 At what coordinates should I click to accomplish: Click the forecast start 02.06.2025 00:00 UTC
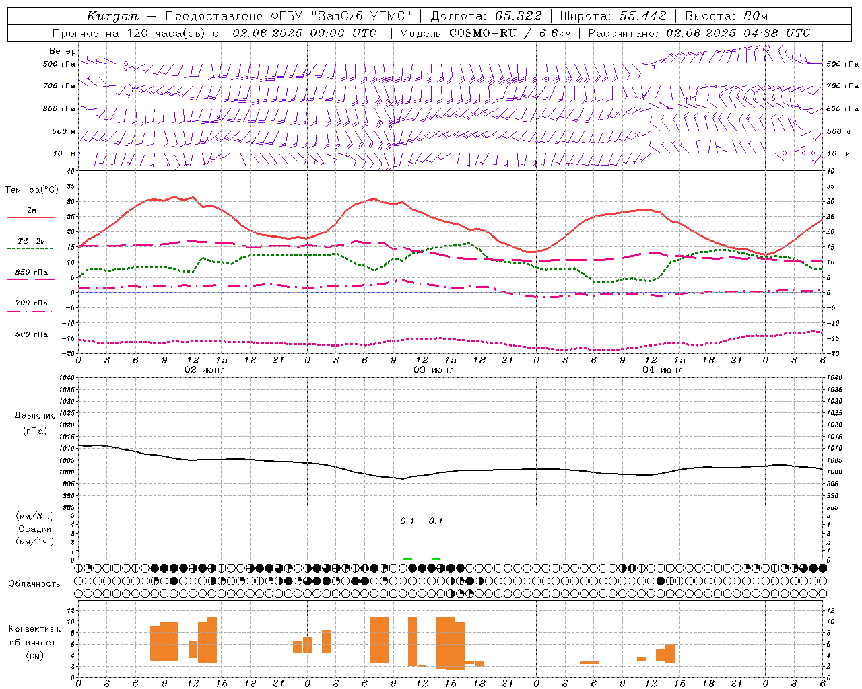(304, 33)
